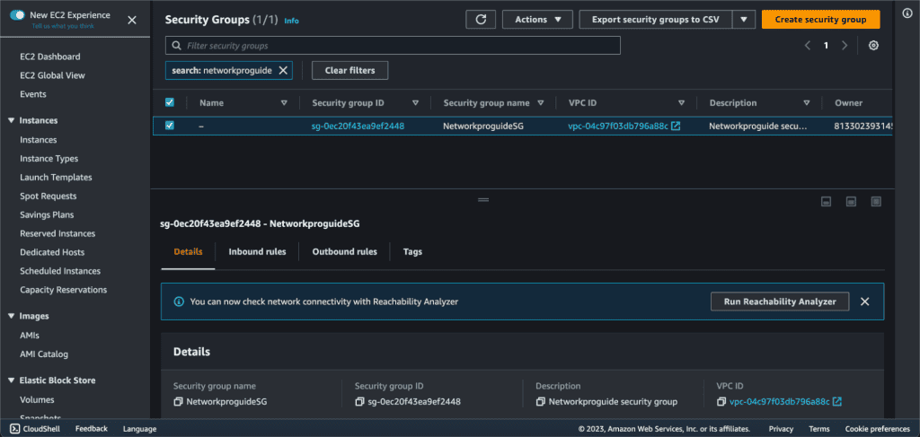Open the info panel icon at top right
This screenshot has height=437, width=920.
(907, 14)
